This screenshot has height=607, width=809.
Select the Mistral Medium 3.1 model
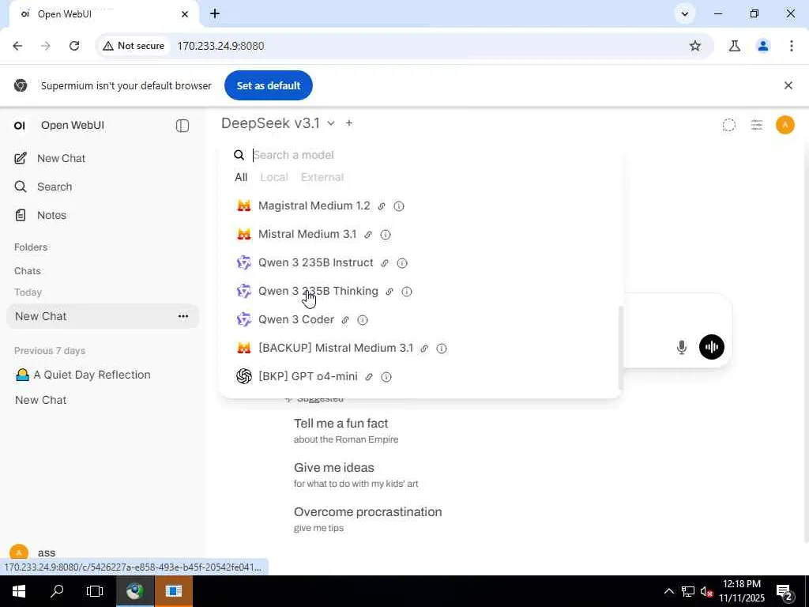tap(307, 234)
